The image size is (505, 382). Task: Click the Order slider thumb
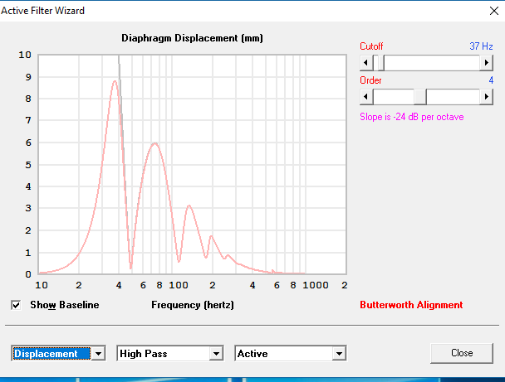point(420,96)
